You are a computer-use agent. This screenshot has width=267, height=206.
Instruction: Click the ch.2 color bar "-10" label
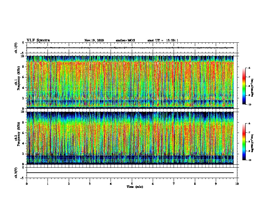249,160
